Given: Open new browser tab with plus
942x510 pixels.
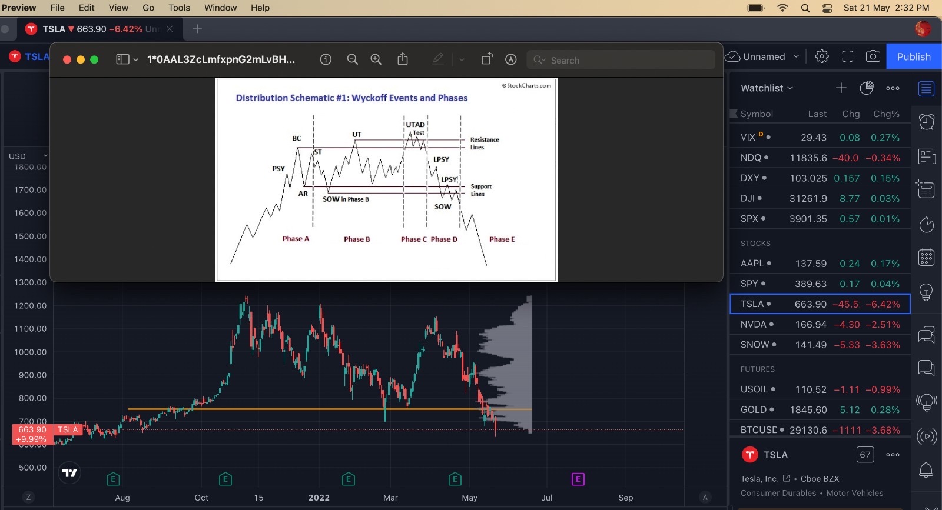Looking at the screenshot, I should (x=197, y=29).
